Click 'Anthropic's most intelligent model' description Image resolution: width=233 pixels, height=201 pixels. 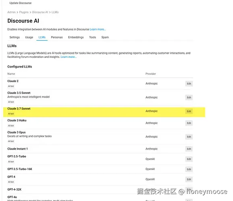pyautogui.click(x=29, y=97)
